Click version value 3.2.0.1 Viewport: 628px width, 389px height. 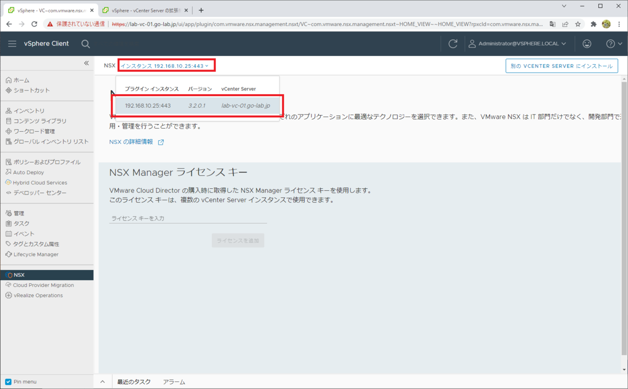[197, 106]
